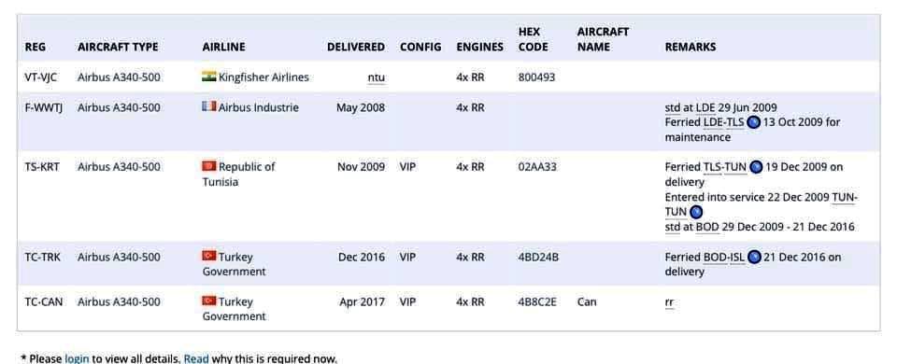Viewport: 897px width, 364px height.
Task: Click the BOD-ISL route abbreviation
Action: click(x=724, y=258)
